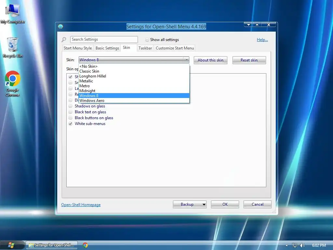The width and height of the screenshot is (333, 250).
Task: Focus the Search Settings field
Action: (x=104, y=39)
